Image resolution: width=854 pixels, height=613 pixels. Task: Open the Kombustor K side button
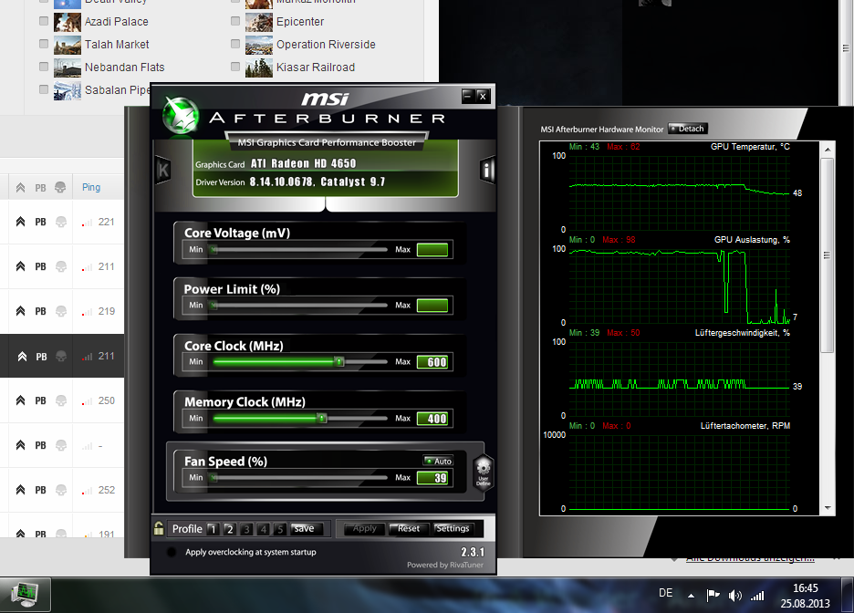tap(163, 171)
